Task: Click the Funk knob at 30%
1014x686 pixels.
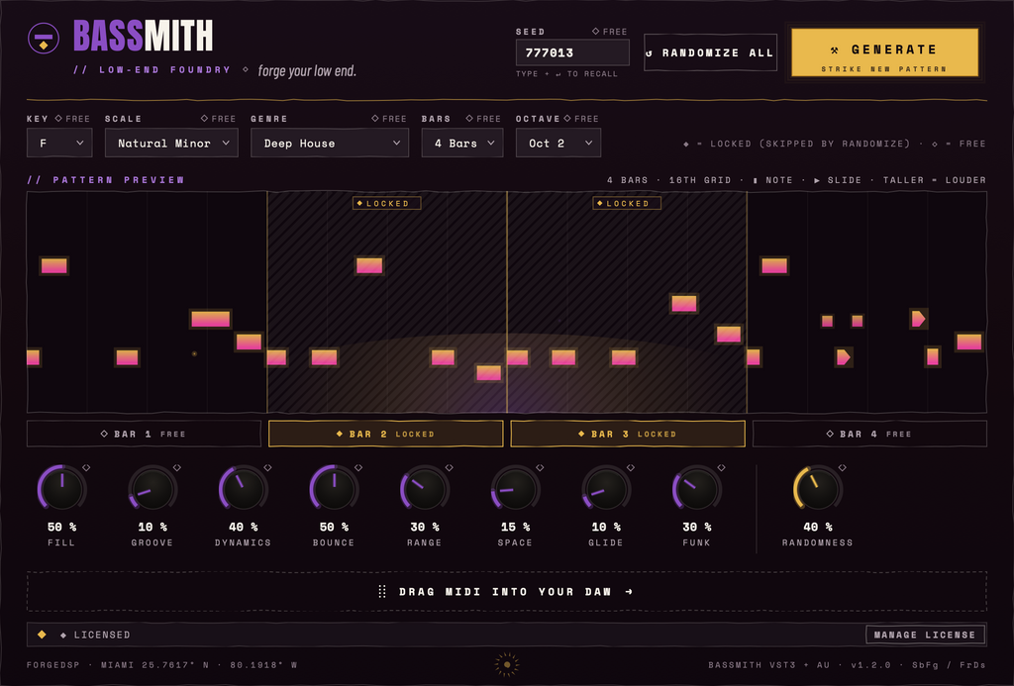Action: pyautogui.click(x=696, y=489)
